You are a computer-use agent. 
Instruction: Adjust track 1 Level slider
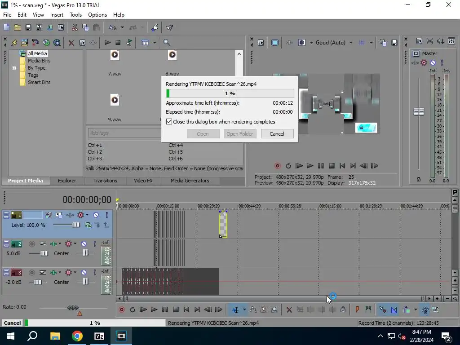coord(75,225)
